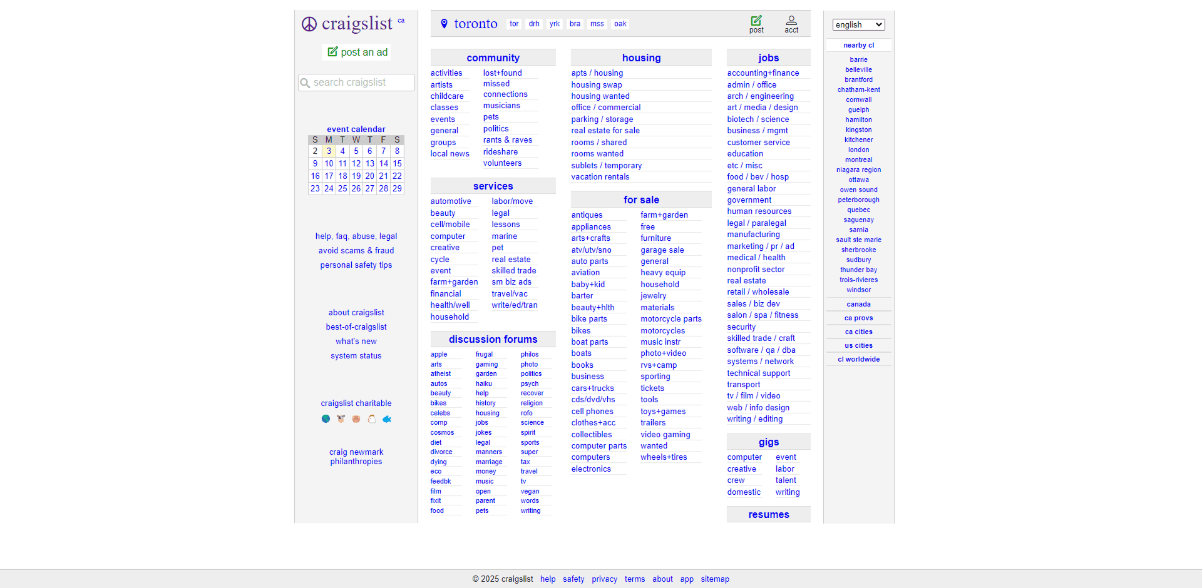Expand the ca cities section

pyautogui.click(x=858, y=332)
